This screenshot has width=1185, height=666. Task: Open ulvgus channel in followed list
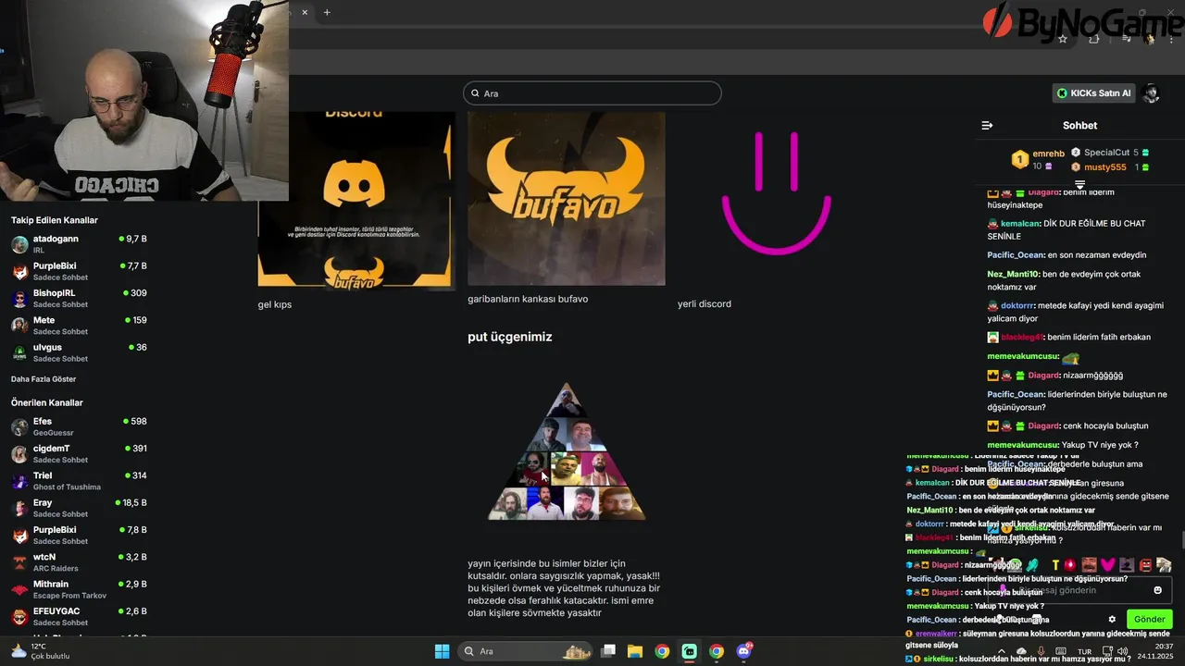(x=81, y=352)
